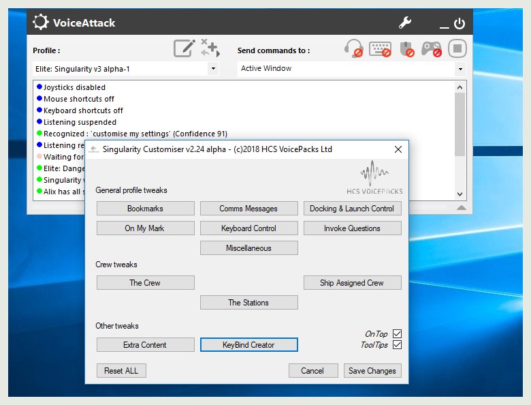Uncheck the On Top checkbox
Screen dimensions: 531x405
pyautogui.click(x=397, y=333)
